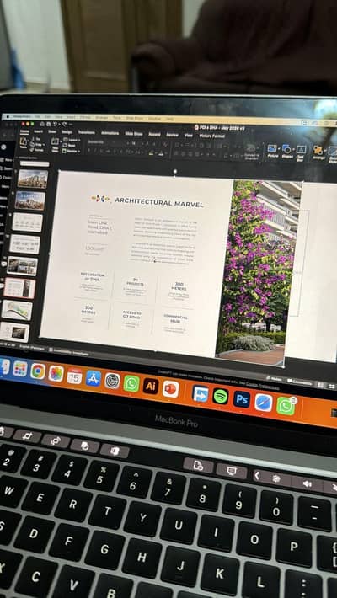
Task: Select first building slide thumbnail
Action: click(33, 179)
